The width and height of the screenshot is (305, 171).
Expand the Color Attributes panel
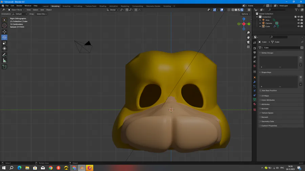[x=260, y=100]
